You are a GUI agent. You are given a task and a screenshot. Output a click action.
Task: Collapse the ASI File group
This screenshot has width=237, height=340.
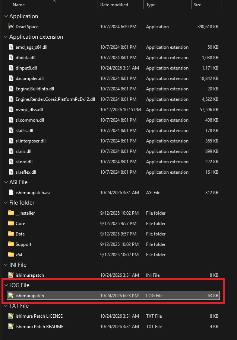6,182
